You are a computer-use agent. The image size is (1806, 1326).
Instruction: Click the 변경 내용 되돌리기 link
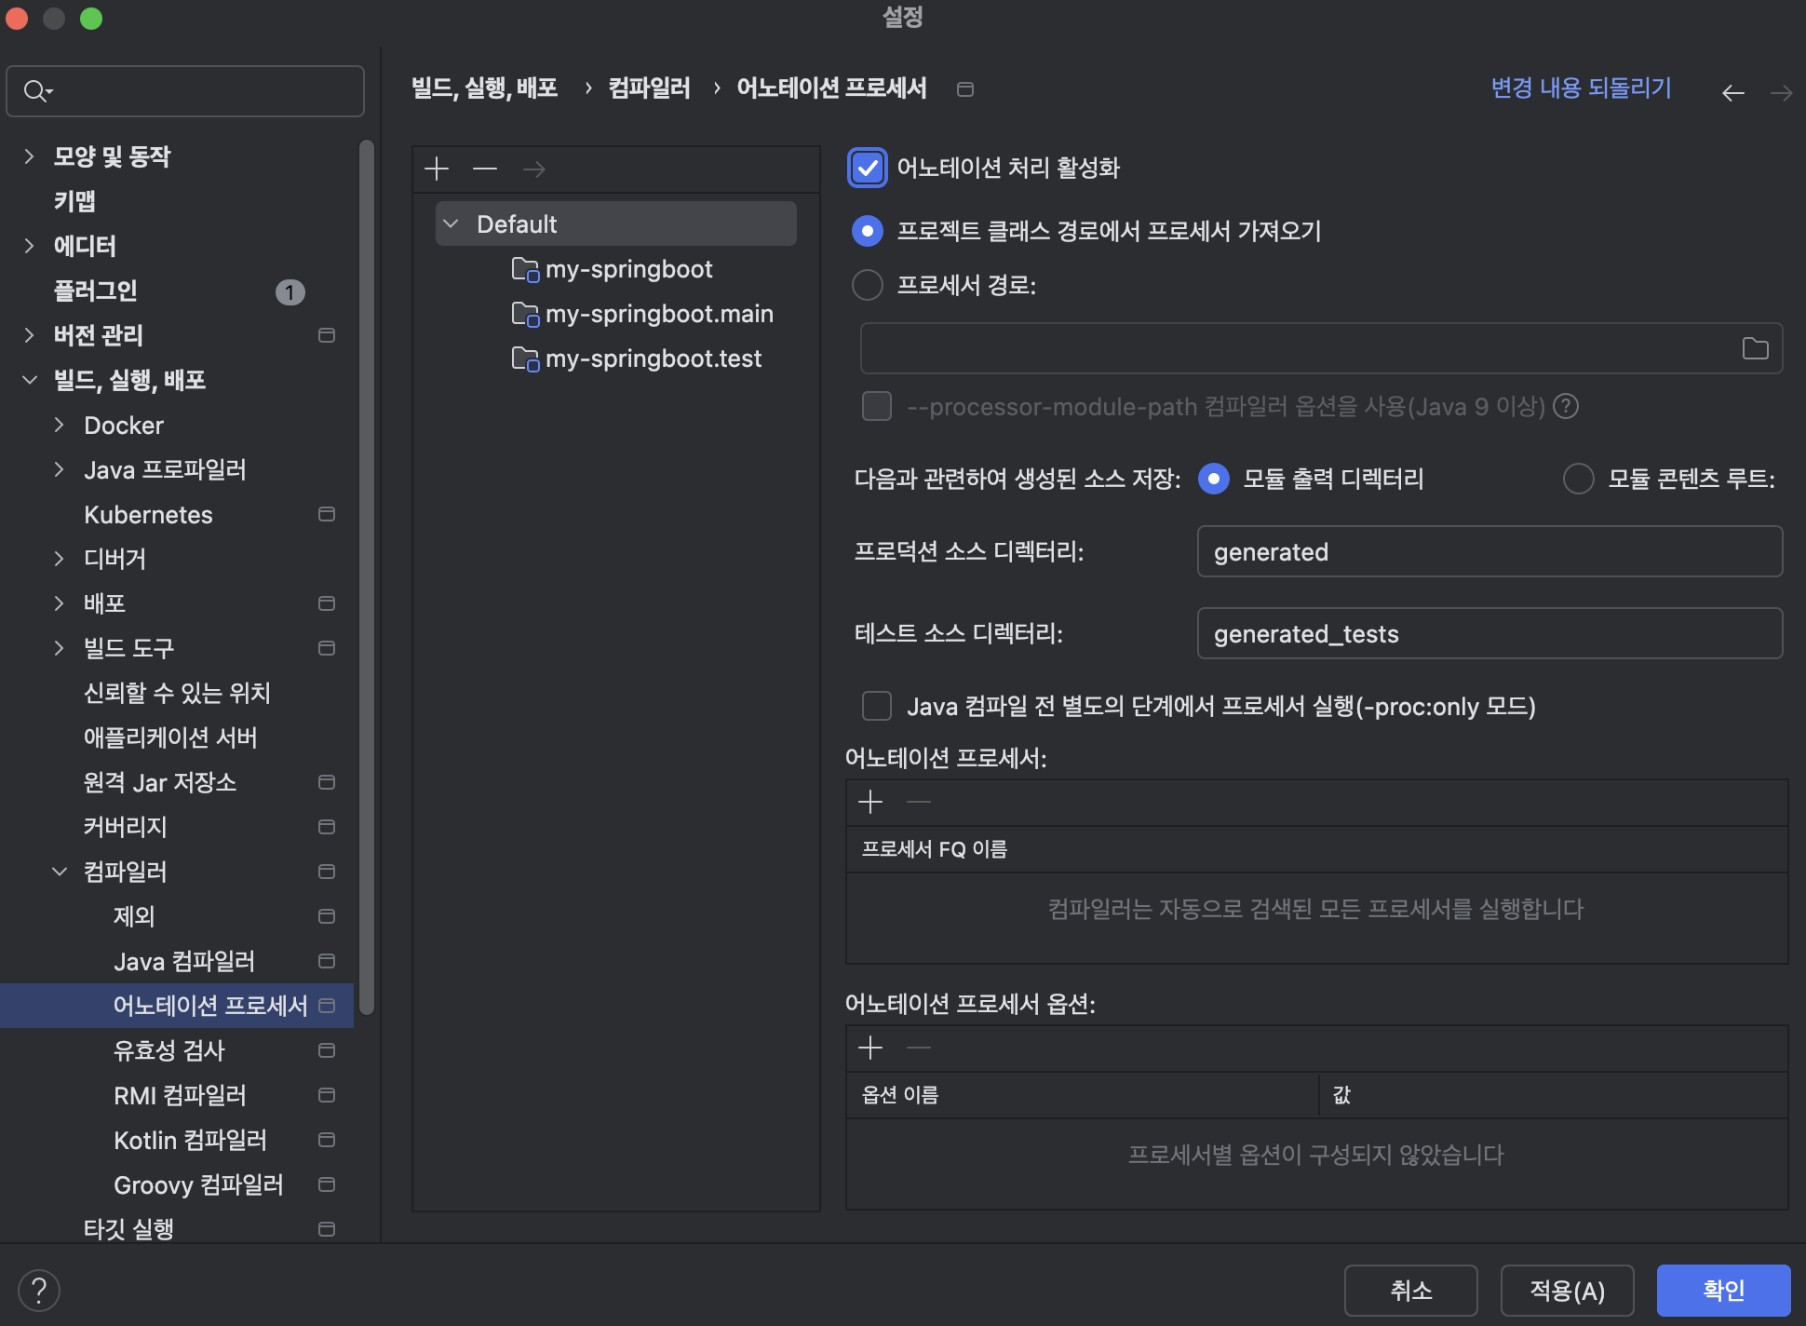coord(1581,88)
